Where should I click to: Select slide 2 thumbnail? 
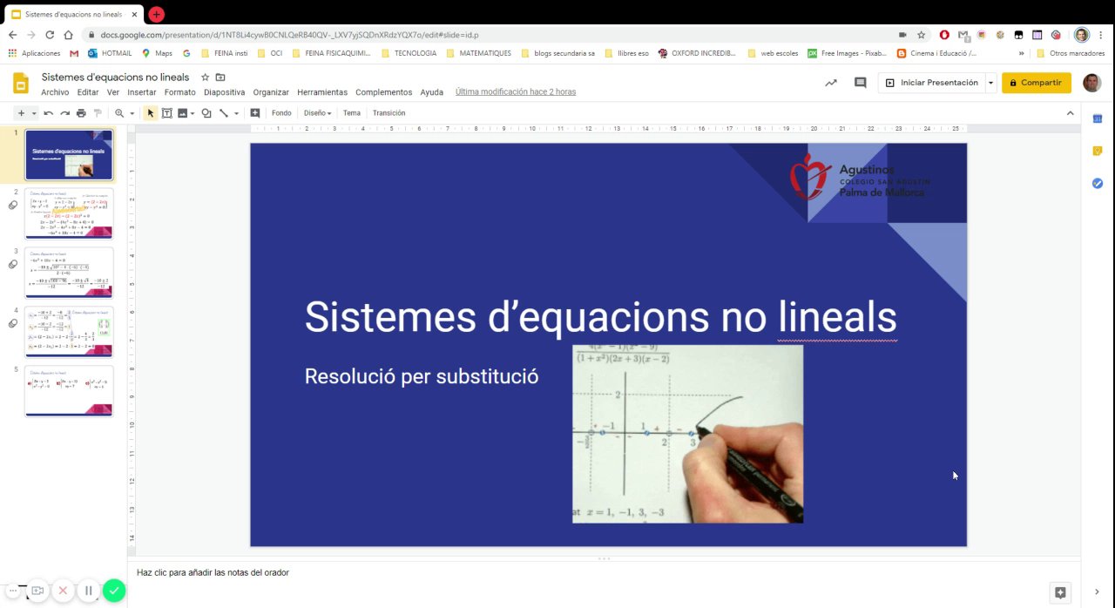point(69,213)
